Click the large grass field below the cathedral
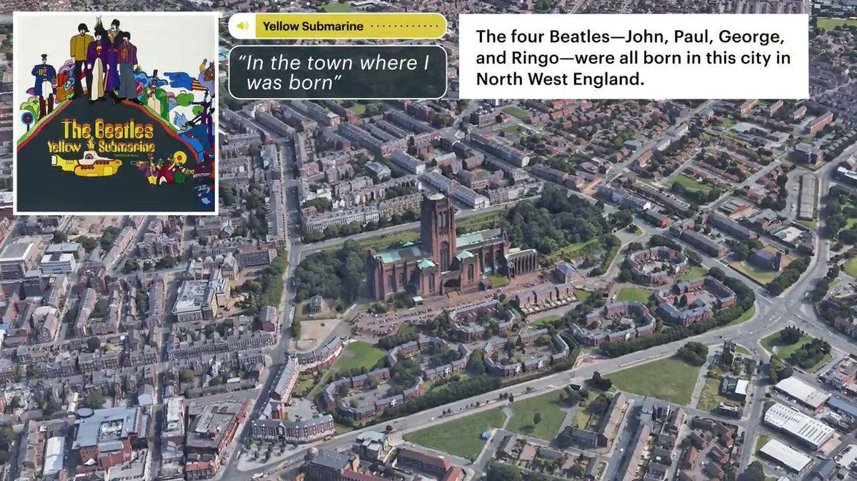 click(651, 379)
